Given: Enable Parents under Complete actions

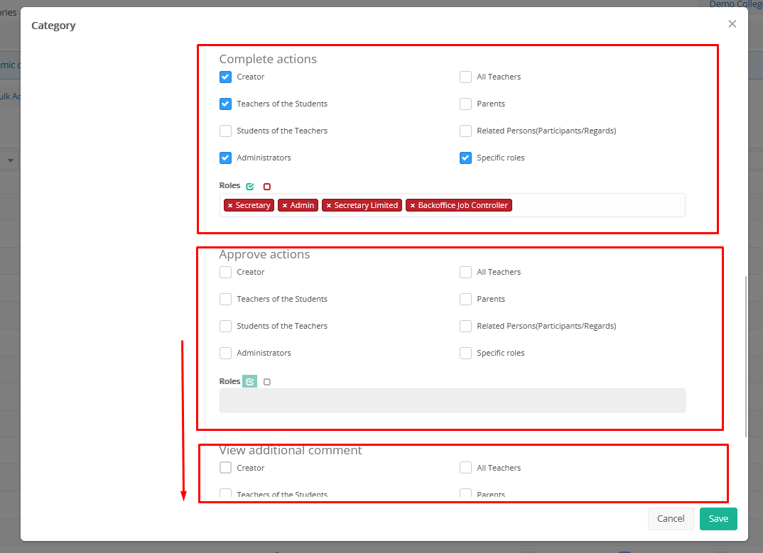Looking at the screenshot, I should point(465,104).
